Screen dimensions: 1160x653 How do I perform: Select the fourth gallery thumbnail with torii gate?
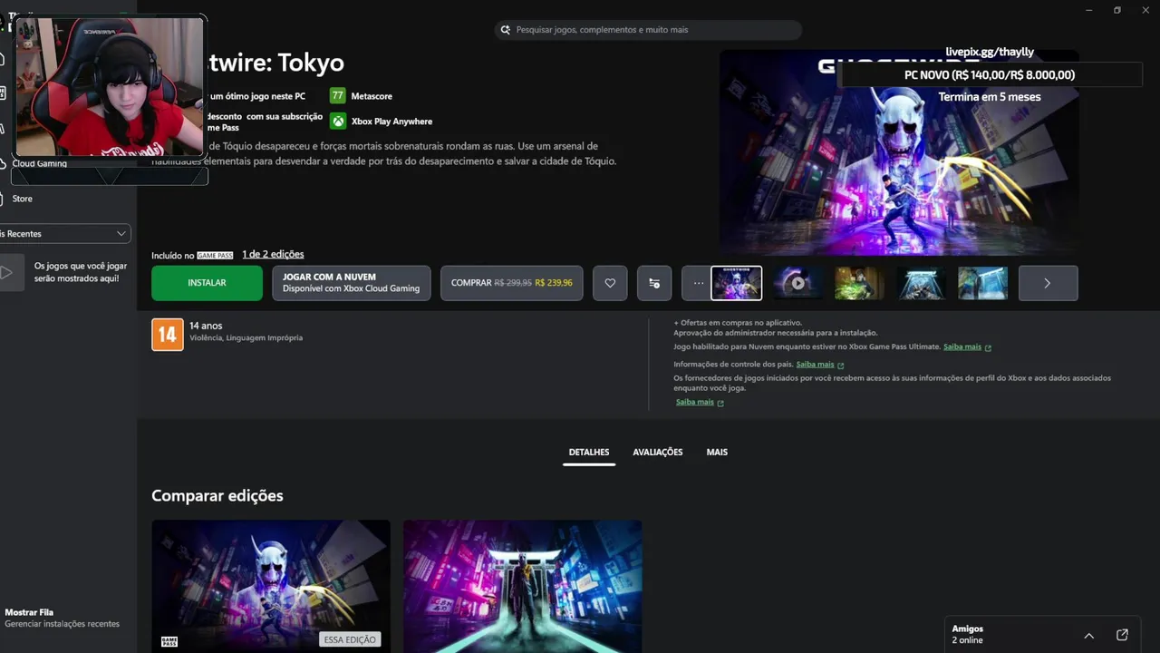pyautogui.click(x=921, y=283)
